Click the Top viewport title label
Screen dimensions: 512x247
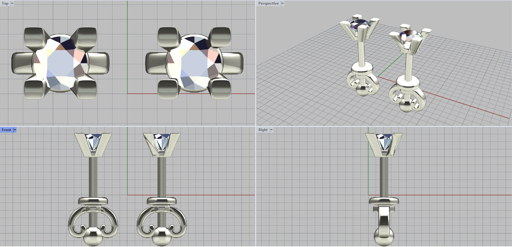click(x=5, y=4)
